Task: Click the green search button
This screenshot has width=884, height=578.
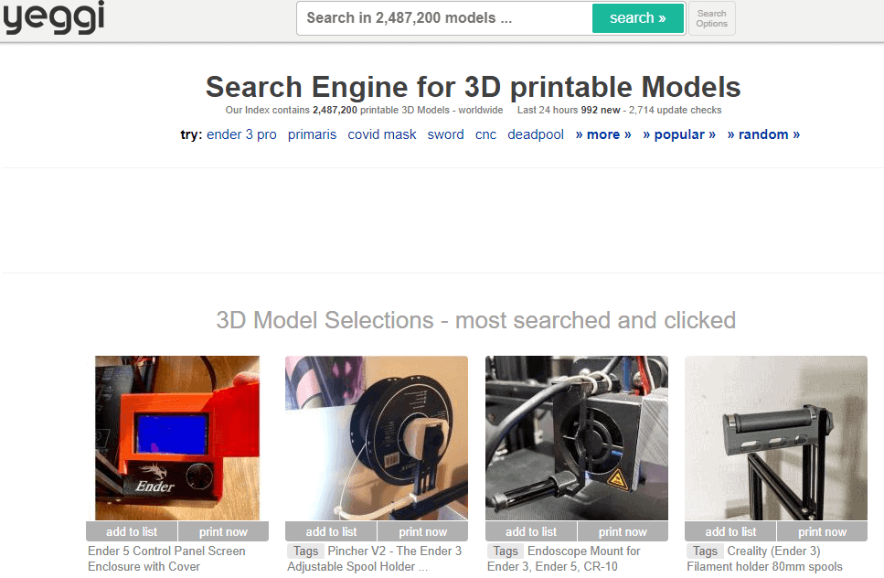Action: coord(637,18)
